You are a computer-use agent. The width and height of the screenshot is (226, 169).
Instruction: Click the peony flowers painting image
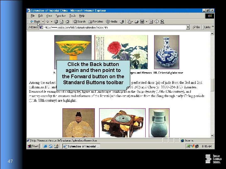[x=121, y=48]
